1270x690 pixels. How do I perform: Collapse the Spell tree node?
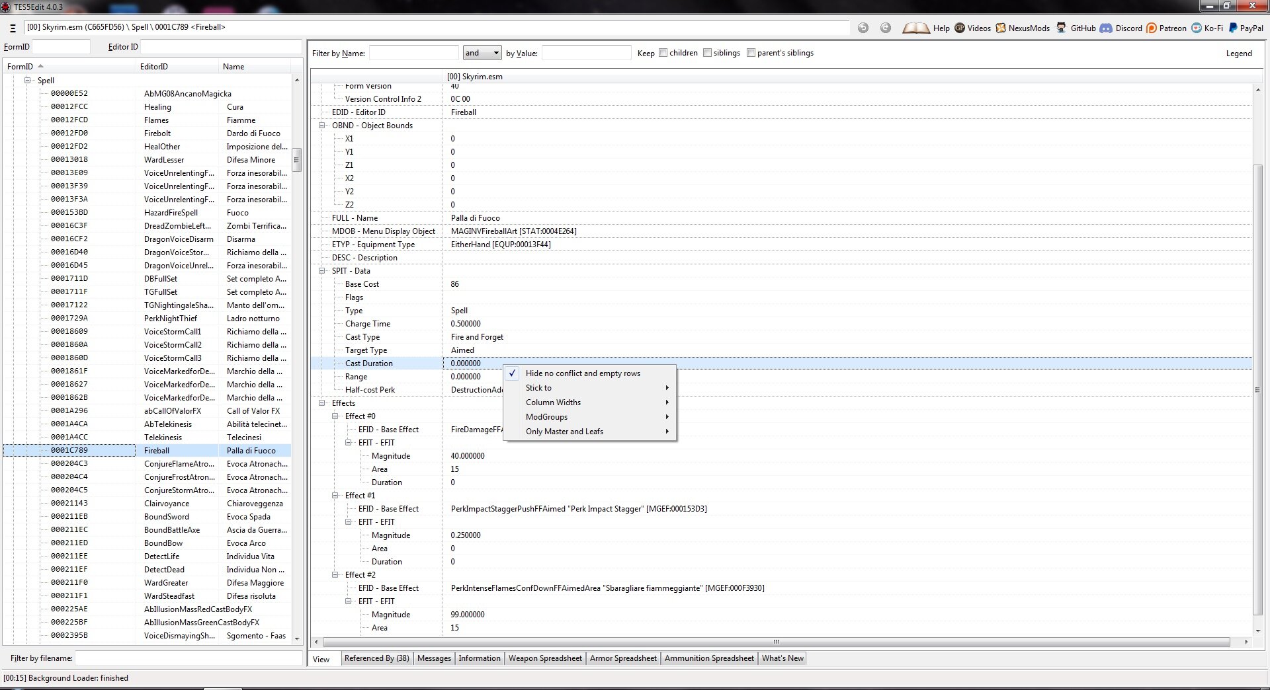(x=28, y=80)
